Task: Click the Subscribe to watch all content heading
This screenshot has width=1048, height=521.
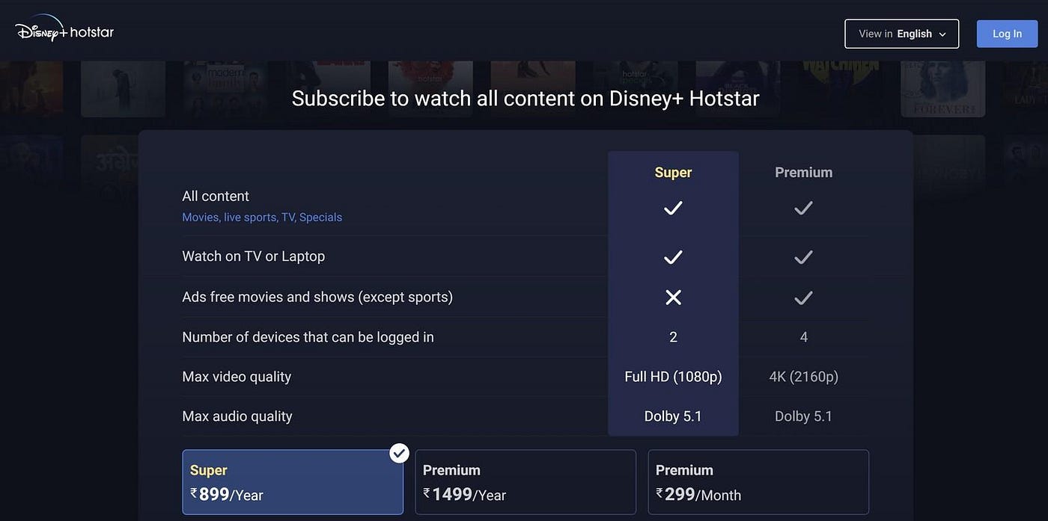Action: (525, 99)
